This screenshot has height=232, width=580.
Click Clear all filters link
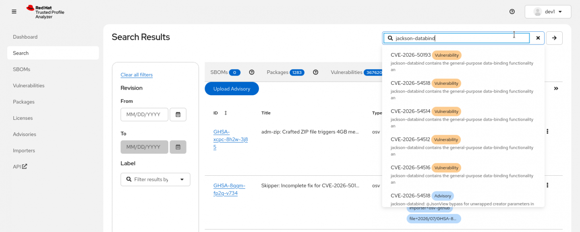[137, 75]
